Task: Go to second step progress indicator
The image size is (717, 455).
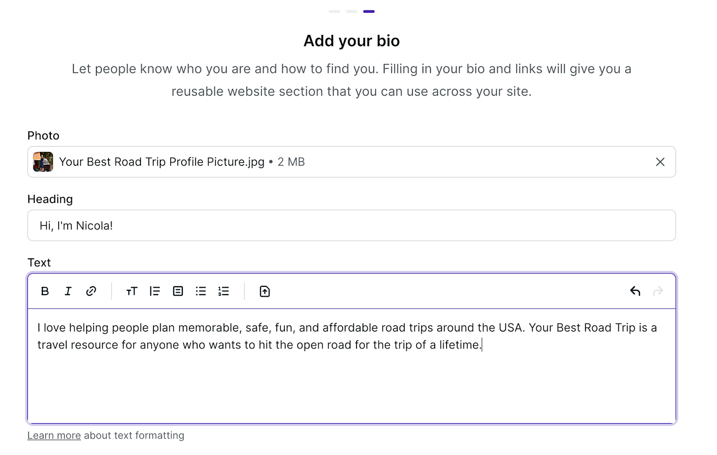Action: [x=352, y=11]
